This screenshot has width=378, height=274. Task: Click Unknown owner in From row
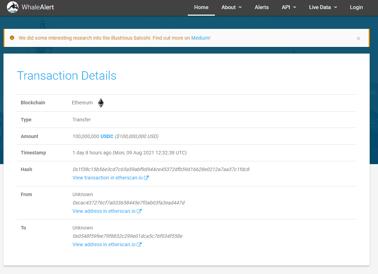[x=83, y=195]
